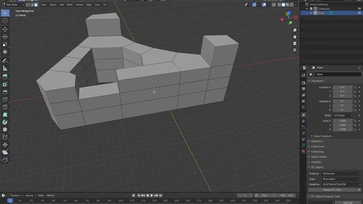This screenshot has width=363, height=204.
Task: Select the Bevel tool
Action: [5, 92]
